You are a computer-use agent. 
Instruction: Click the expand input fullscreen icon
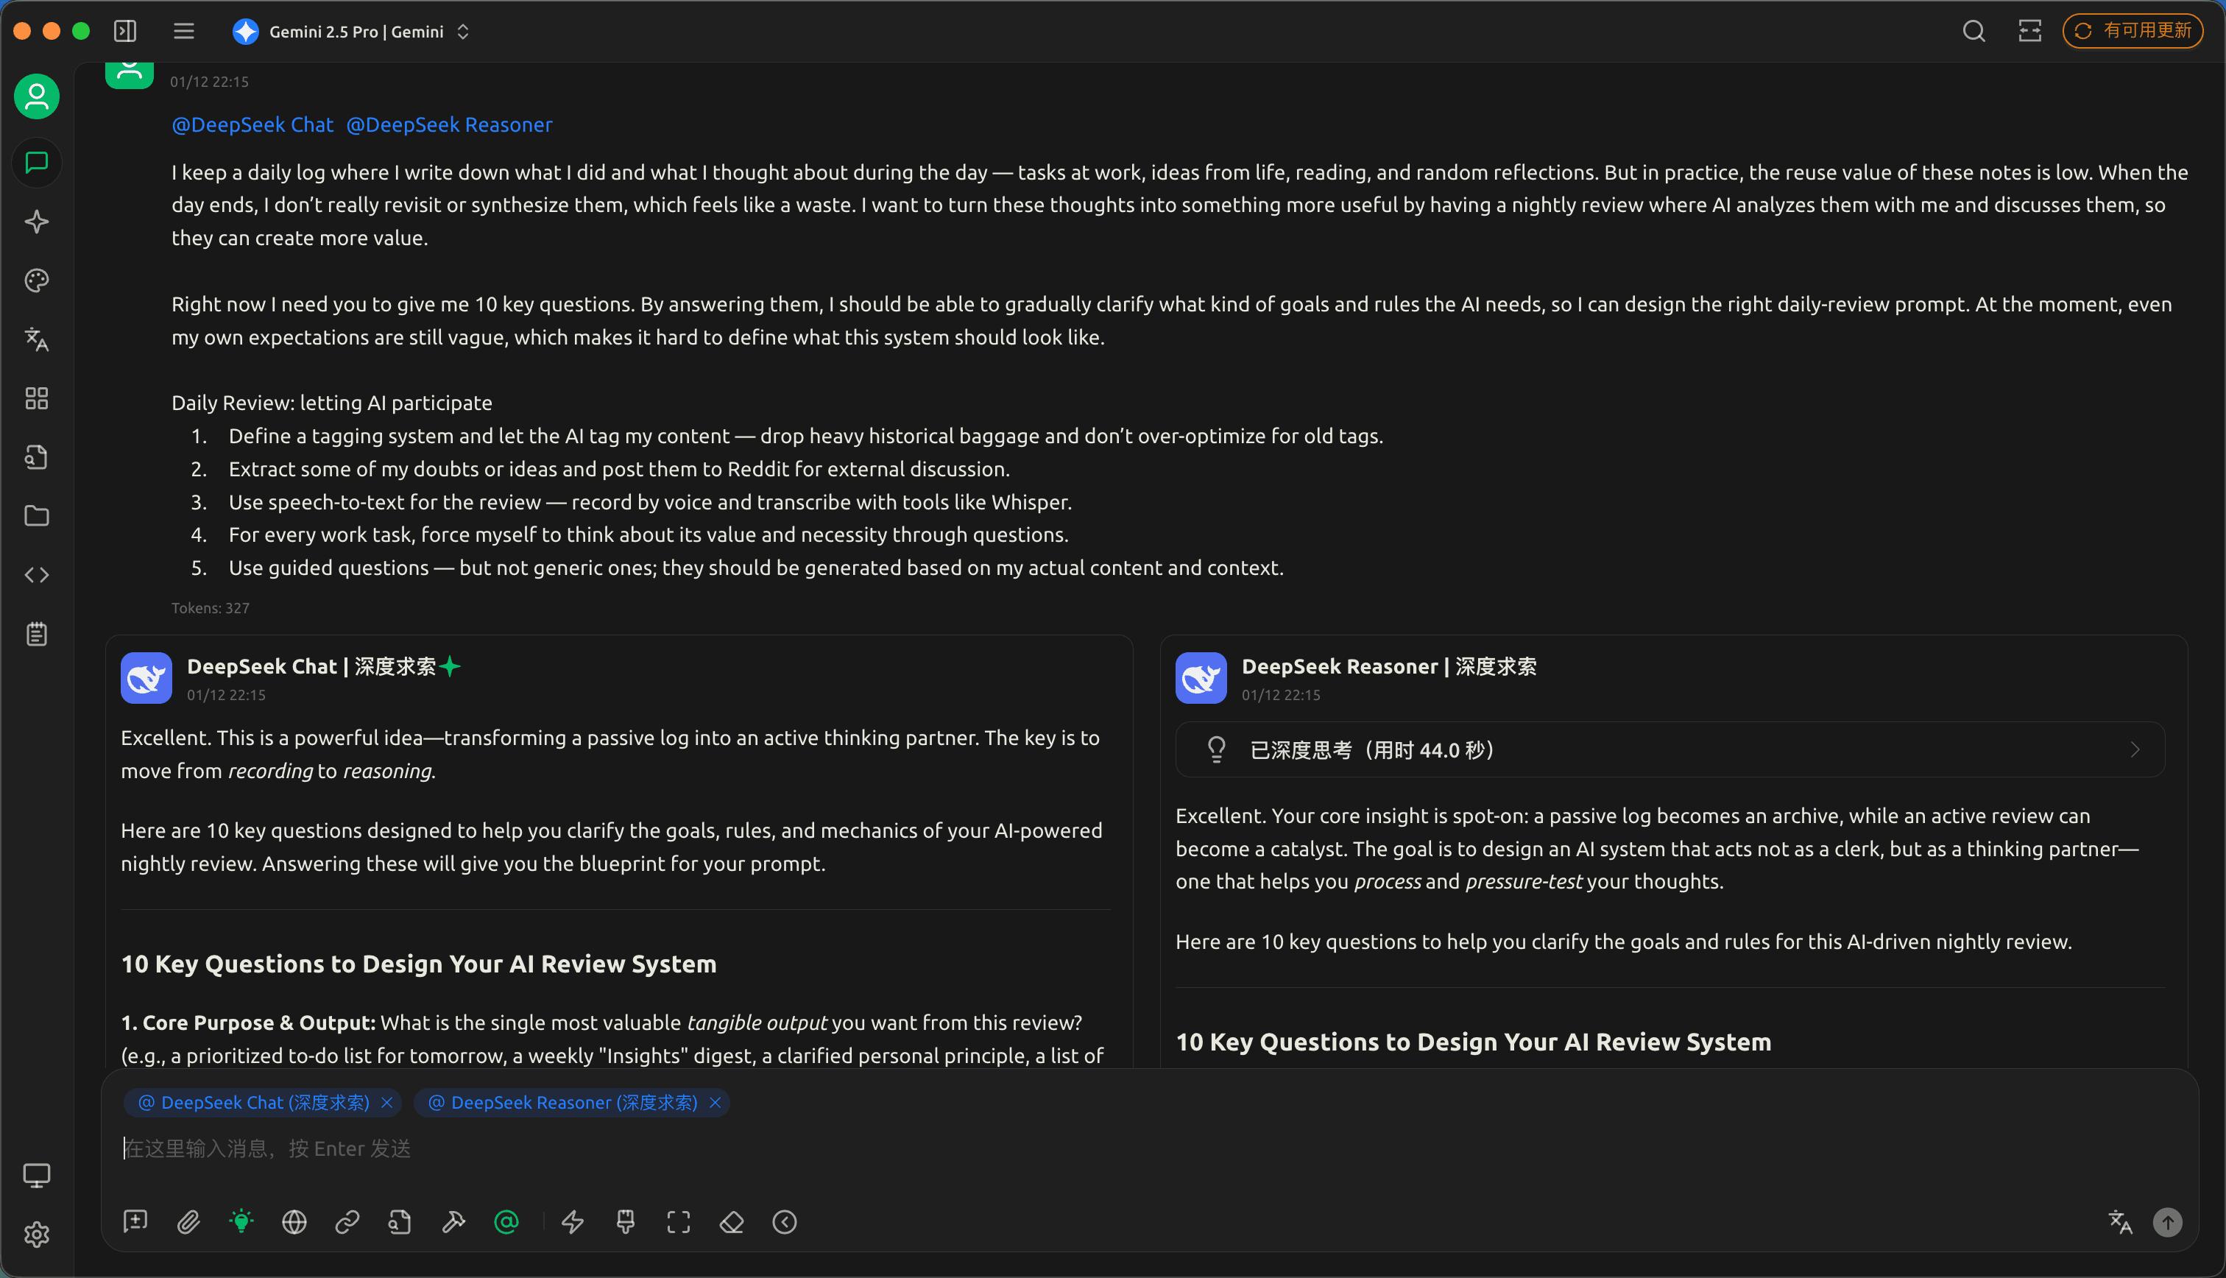click(678, 1222)
